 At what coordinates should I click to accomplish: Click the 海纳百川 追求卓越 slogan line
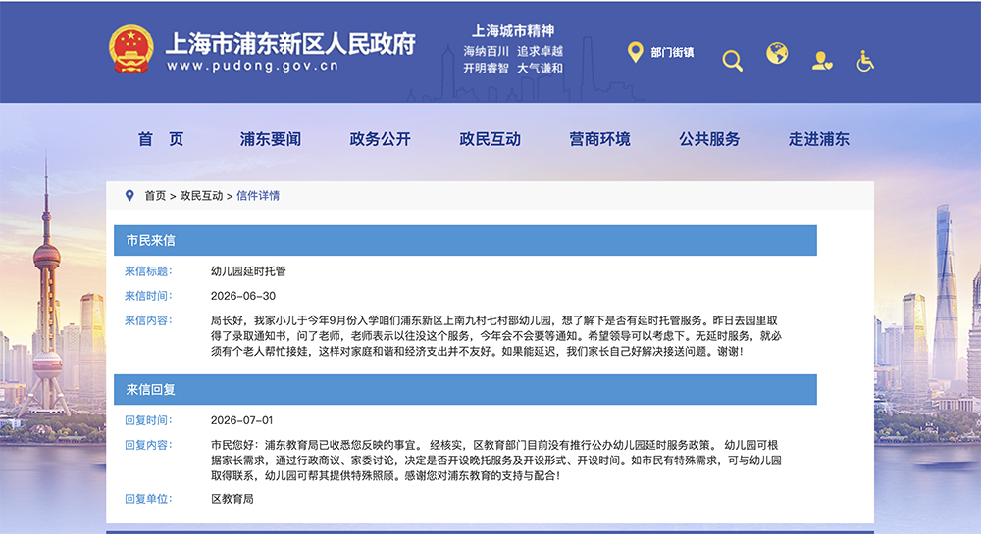[513, 51]
